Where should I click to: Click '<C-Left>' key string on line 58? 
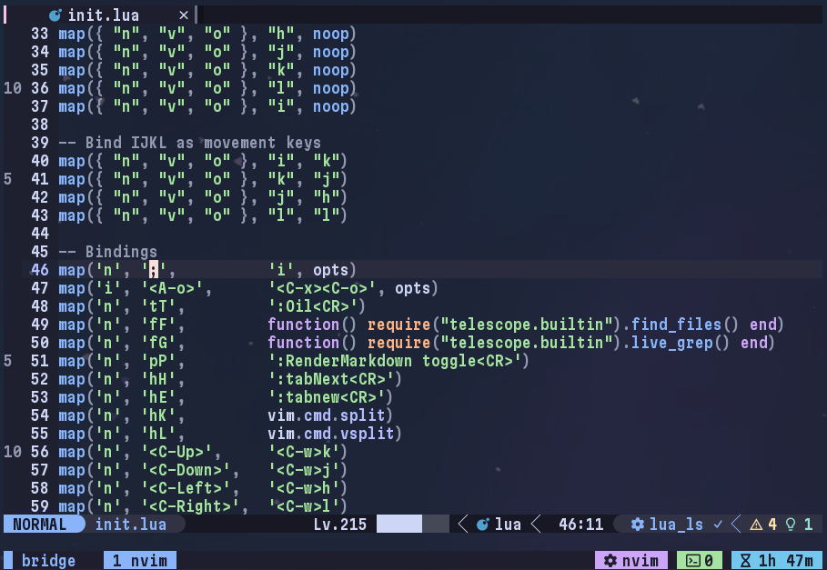point(186,488)
